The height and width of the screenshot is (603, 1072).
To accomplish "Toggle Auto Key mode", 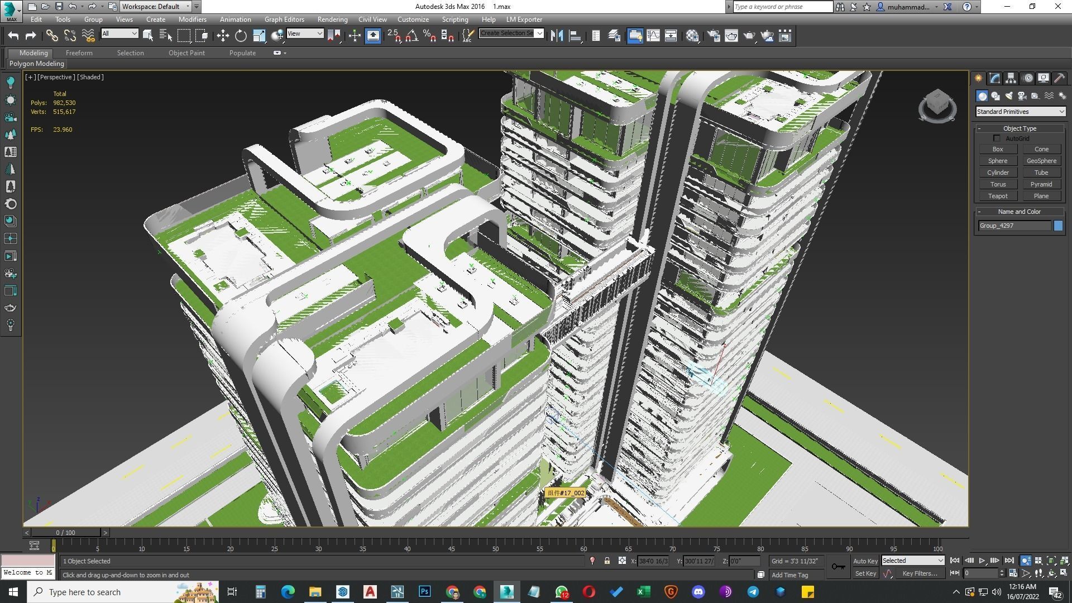I will click(865, 561).
